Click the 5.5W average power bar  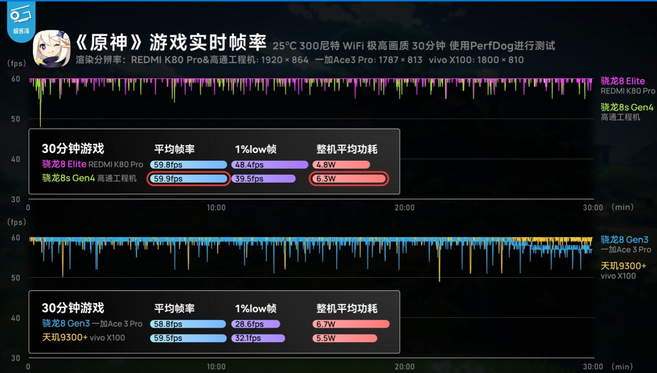(x=344, y=338)
